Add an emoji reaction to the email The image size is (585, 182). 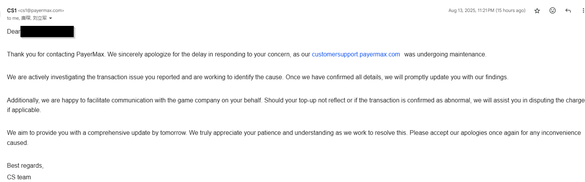coord(553,11)
